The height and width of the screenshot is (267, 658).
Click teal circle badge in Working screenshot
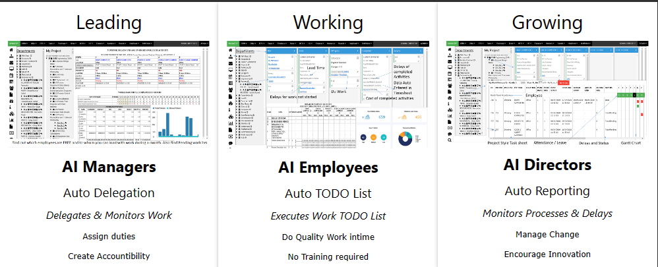[x=384, y=137]
